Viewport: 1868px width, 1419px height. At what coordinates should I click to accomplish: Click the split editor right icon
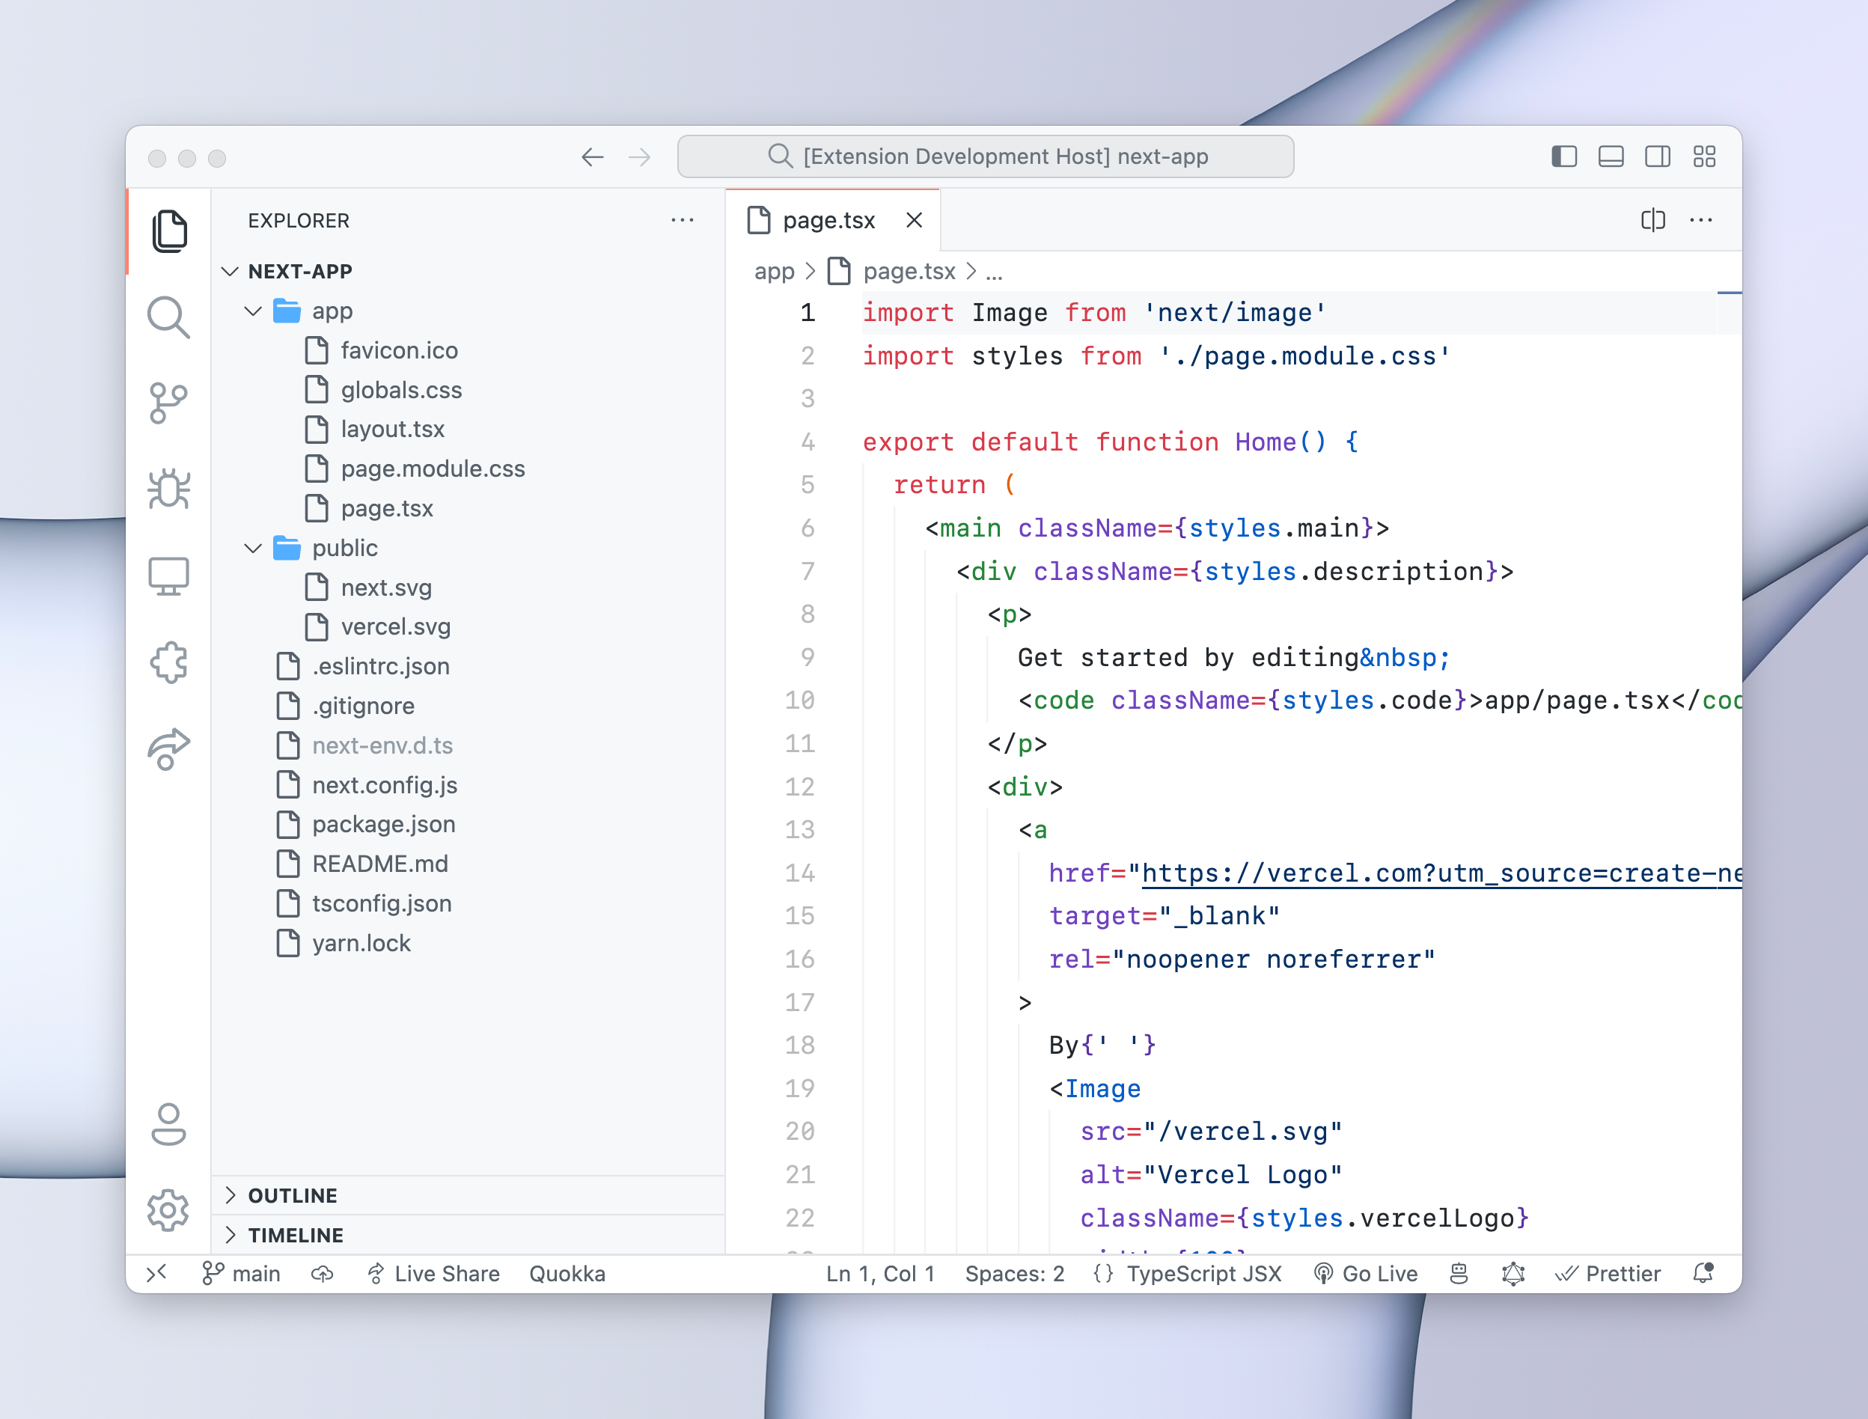[x=1652, y=221]
